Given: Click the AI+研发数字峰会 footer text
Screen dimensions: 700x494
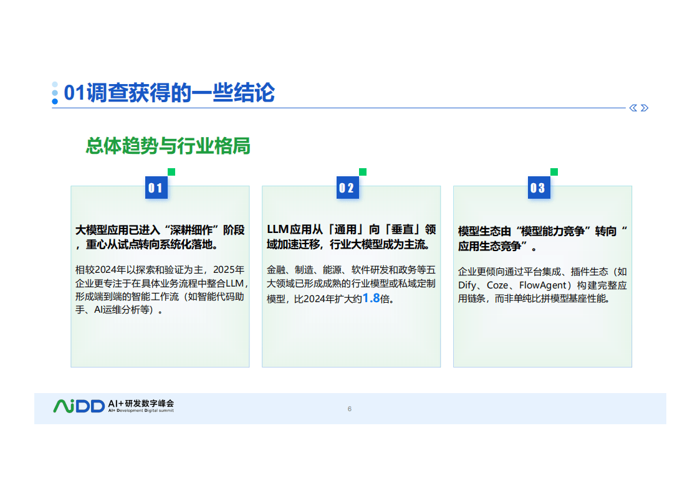Looking at the screenshot, I should tap(141, 403).
